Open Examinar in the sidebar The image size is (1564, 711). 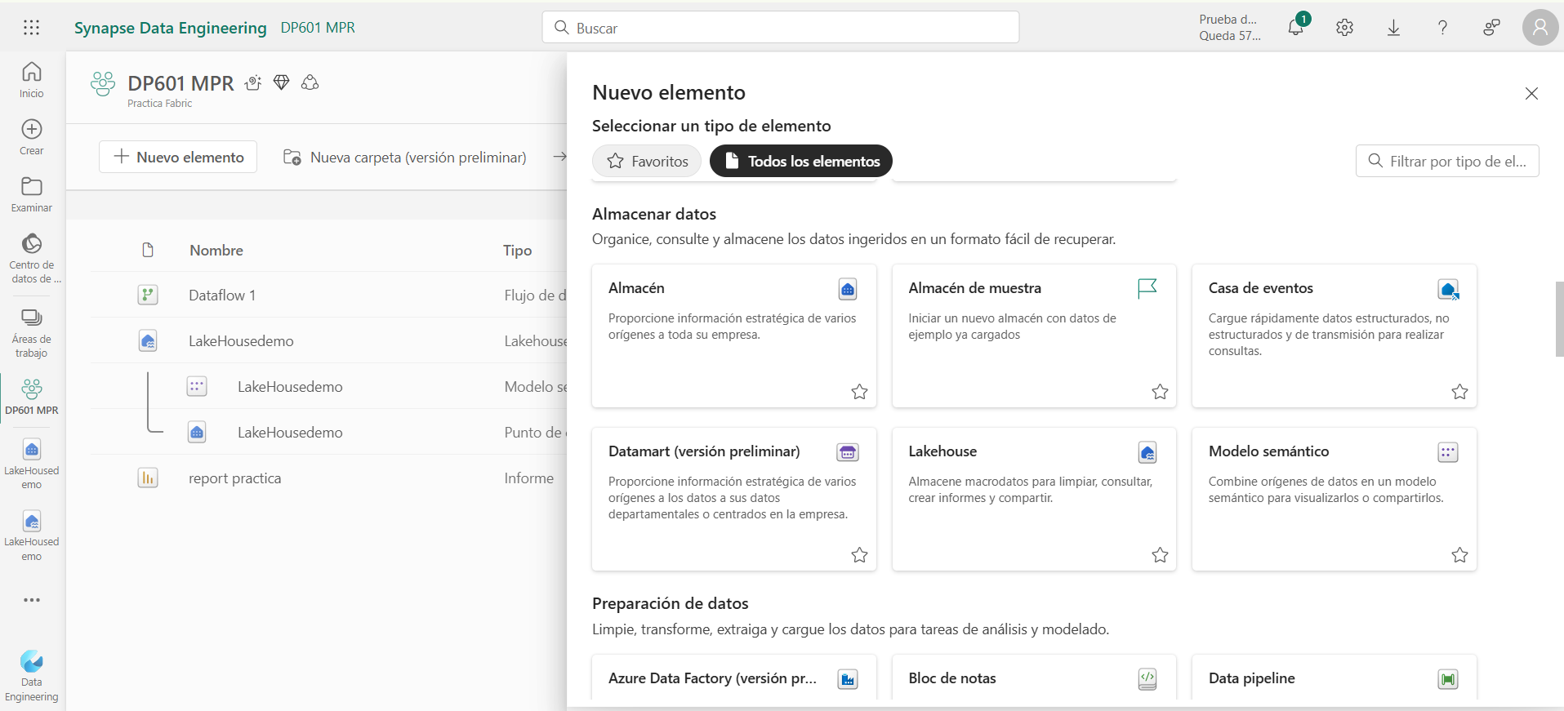[x=32, y=194]
